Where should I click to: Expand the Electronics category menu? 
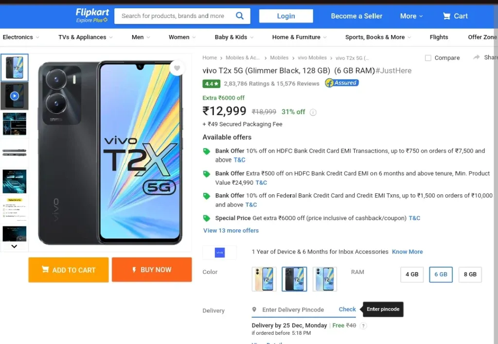coord(21,37)
